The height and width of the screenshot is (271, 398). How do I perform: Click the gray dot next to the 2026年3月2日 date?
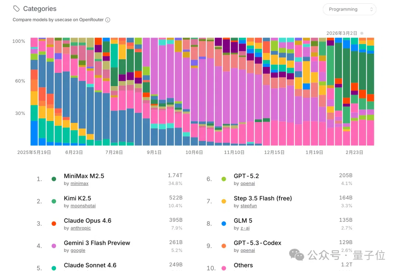362,33
